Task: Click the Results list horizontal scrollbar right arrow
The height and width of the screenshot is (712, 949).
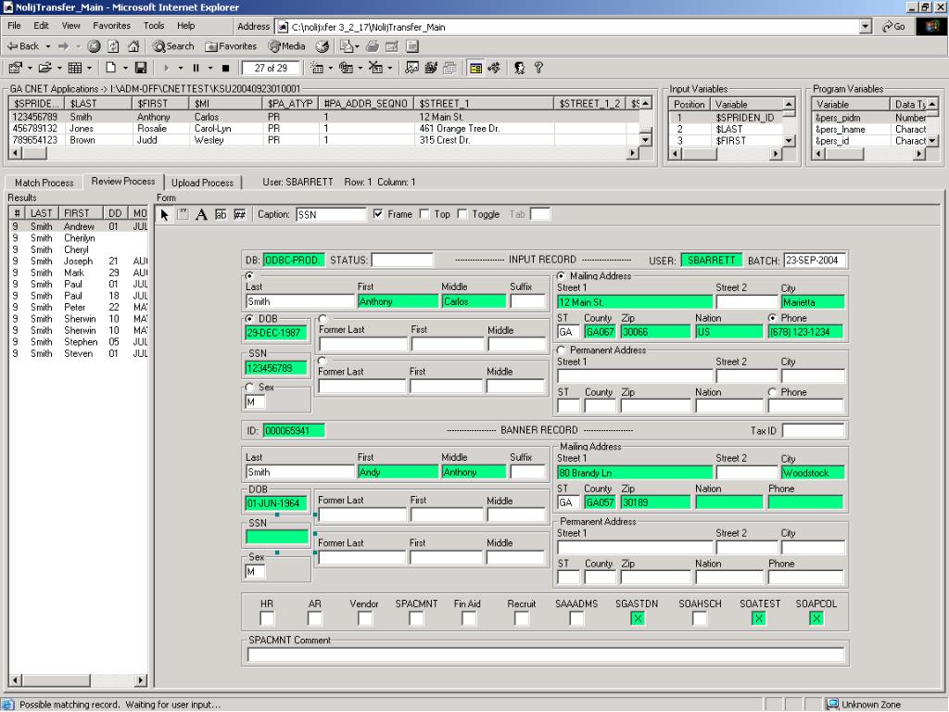Action: pyautogui.click(x=141, y=680)
